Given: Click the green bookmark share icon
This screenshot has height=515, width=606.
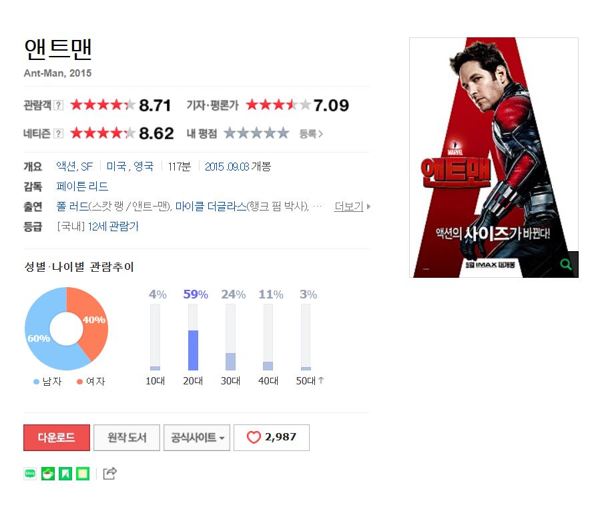Looking at the screenshot, I should click(x=65, y=473).
